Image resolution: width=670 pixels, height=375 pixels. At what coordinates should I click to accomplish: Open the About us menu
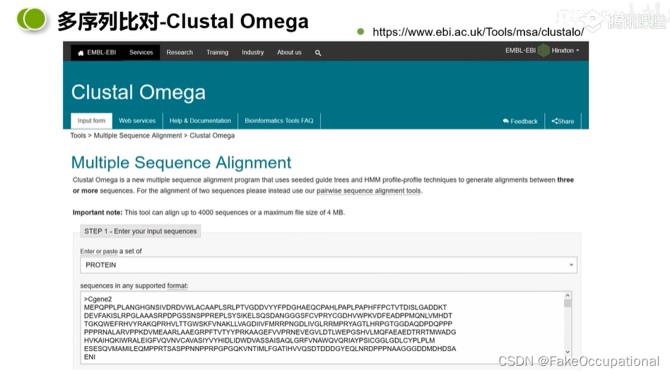coord(289,52)
